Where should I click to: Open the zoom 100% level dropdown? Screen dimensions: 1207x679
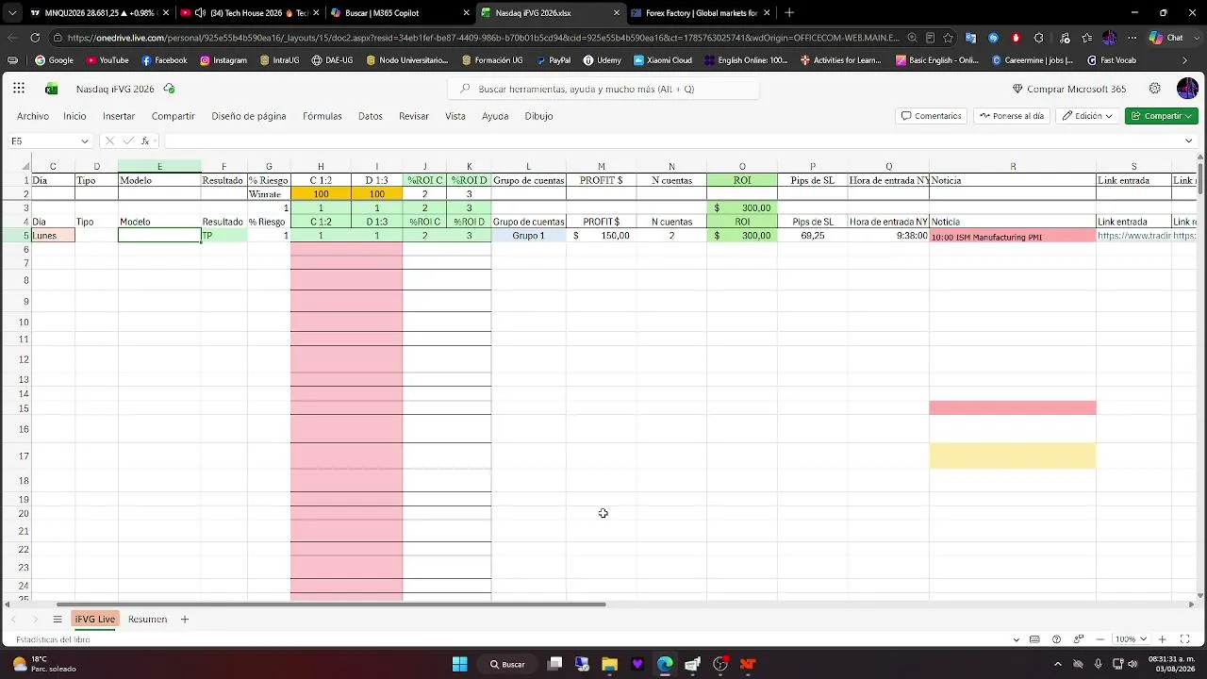pyautogui.click(x=1131, y=639)
